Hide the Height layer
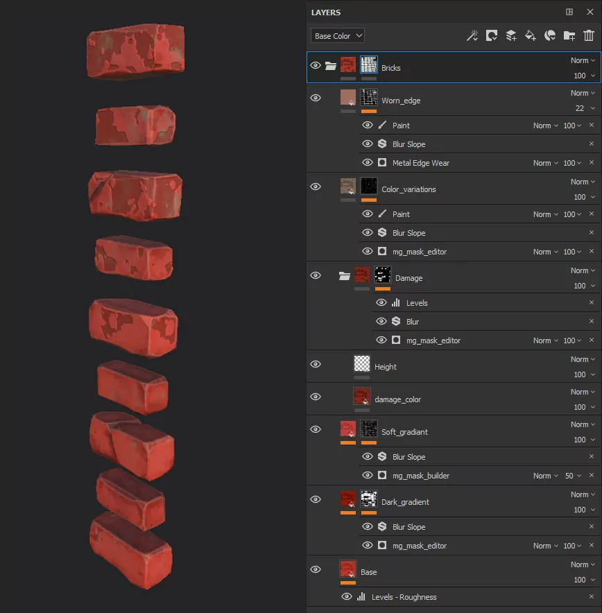The width and height of the screenshot is (602, 613). [316, 364]
